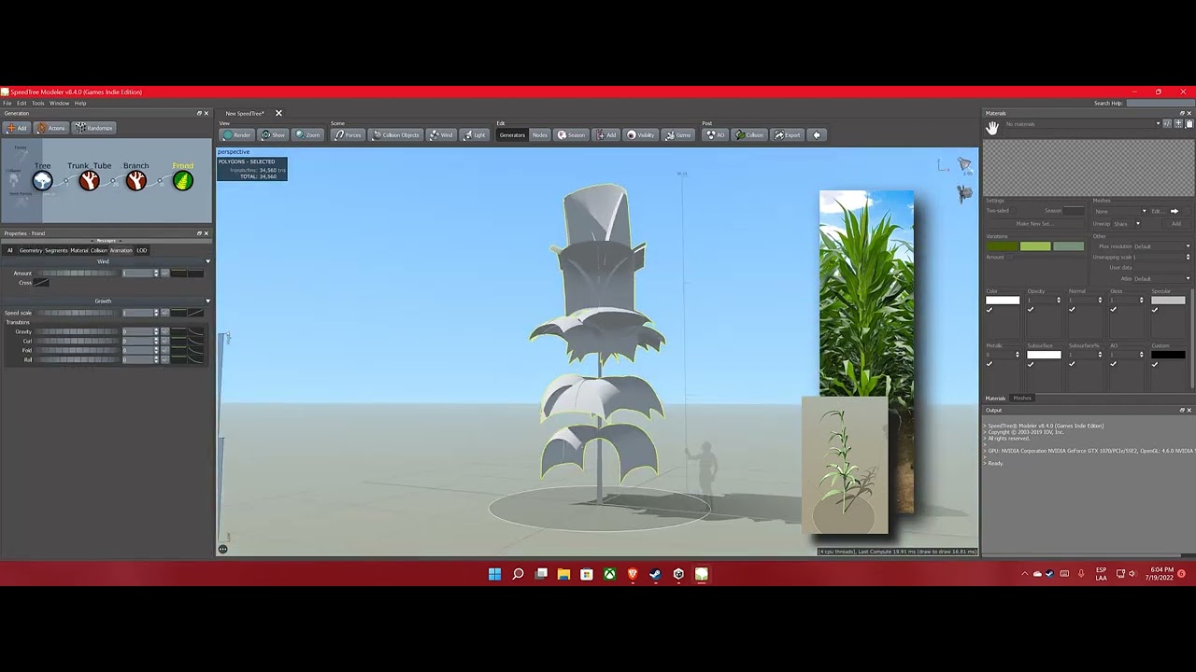Image resolution: width=1196 pixels, height=672 pixels.
Task: Toggle the checkmark under Custom
Action: pos(1155,365)
